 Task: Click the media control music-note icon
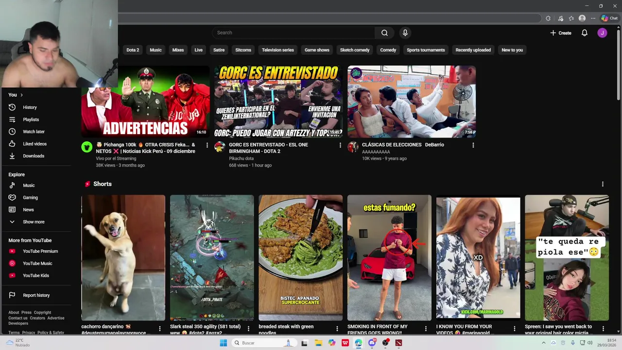(560, 18)
